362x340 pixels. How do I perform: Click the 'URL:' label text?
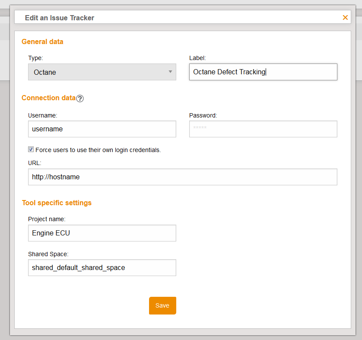coord(35,163)
